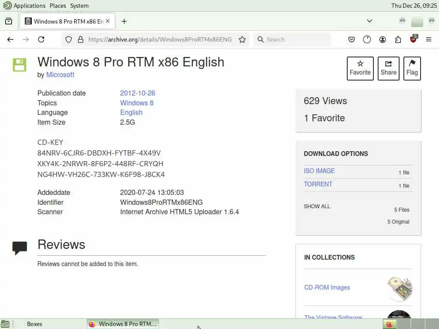Click the Windows8ProRTMx86ENG identifier value
This screenshot has width=439, height=329.
tap(161, 202)
